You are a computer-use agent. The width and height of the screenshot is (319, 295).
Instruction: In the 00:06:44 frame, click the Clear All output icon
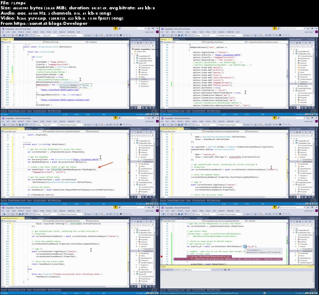[x=225, y=270]
